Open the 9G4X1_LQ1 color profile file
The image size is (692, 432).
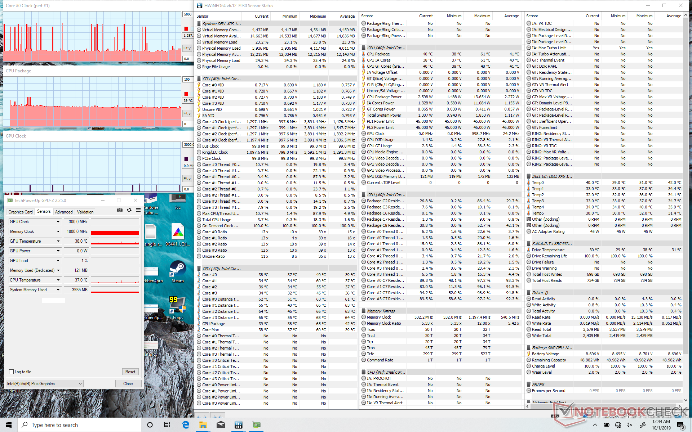click(178, 235)
